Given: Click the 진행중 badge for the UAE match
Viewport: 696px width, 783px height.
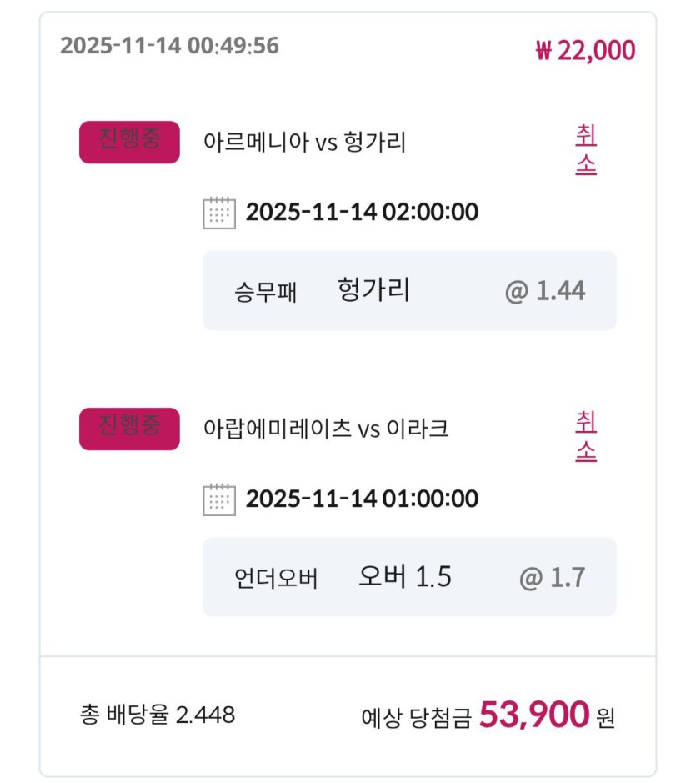Looking at the screenshot, I should click(x=129, y=429).
